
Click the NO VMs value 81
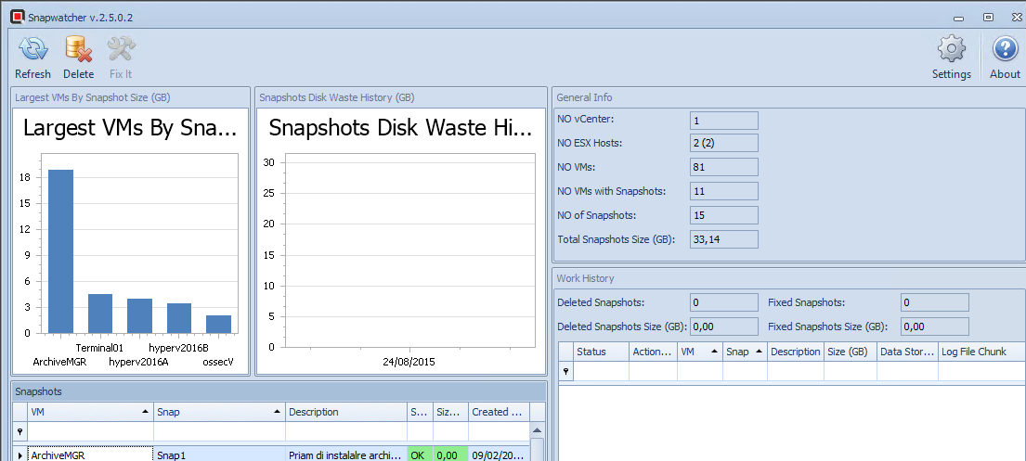724,167
